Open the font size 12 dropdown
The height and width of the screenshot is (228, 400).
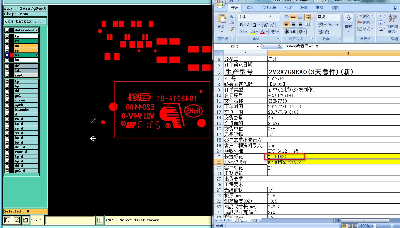tap(278, 17)
